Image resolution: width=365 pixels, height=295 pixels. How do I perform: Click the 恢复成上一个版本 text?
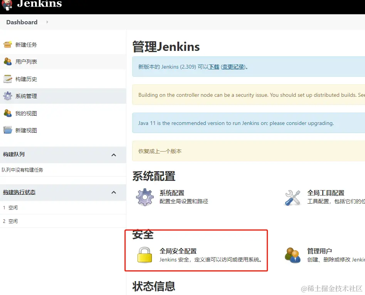tap(160, 151)
